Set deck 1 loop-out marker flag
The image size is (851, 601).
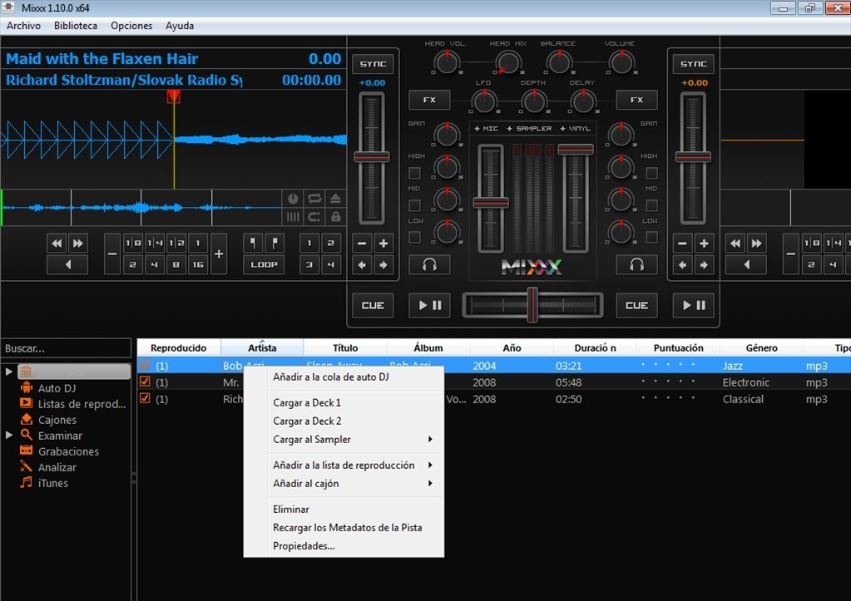point(275,243)
